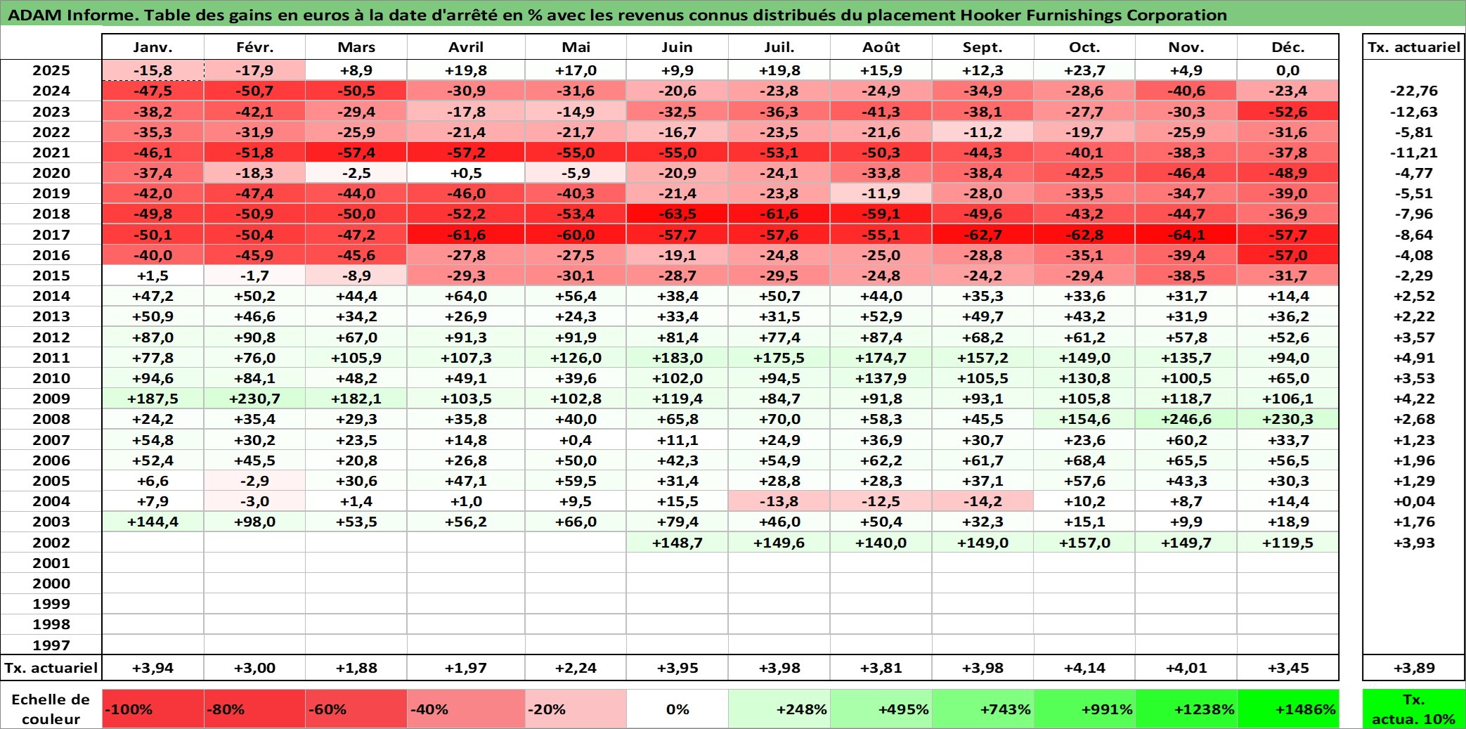Click the 2004 actuarial rate +0,04
The image size is (1466, 729).
click(x=1414, y=501)
